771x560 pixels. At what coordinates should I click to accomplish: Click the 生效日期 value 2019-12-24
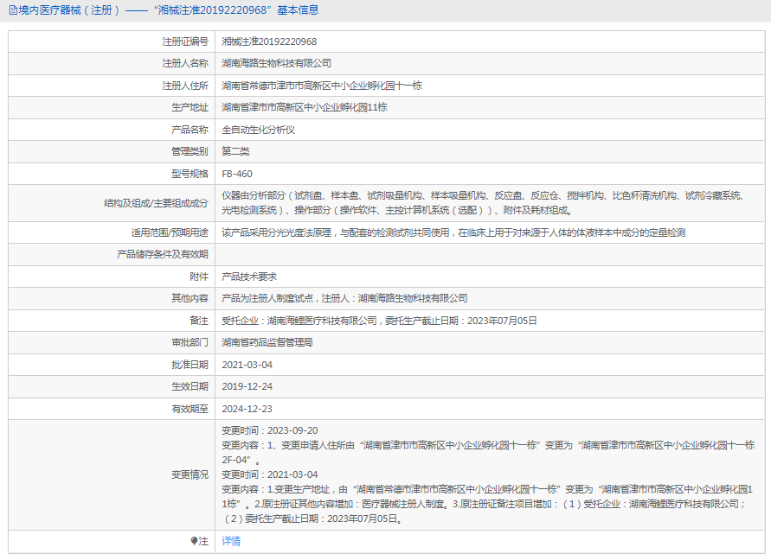(247, 386)
